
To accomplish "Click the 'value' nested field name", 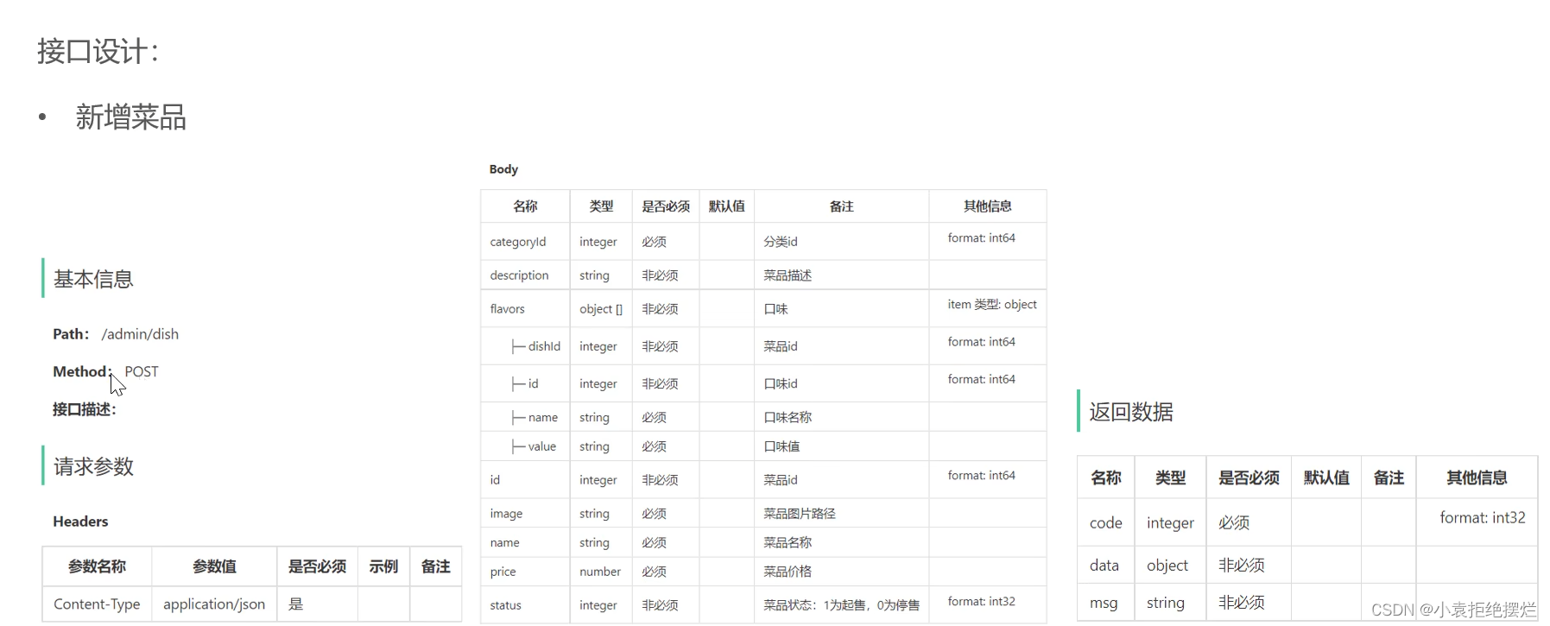I will [x=542, y=446].
